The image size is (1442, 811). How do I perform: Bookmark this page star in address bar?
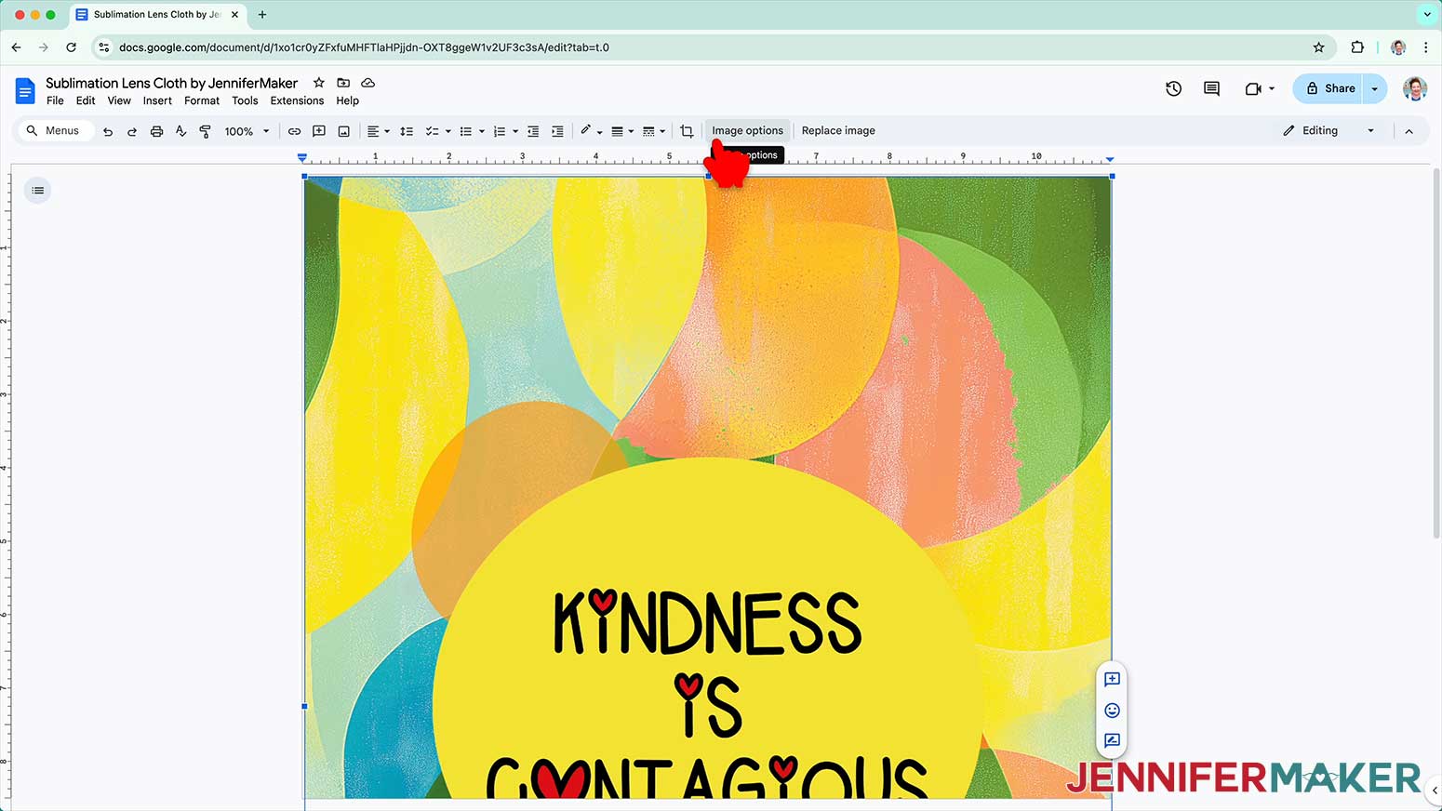[x=1318, y=47]
